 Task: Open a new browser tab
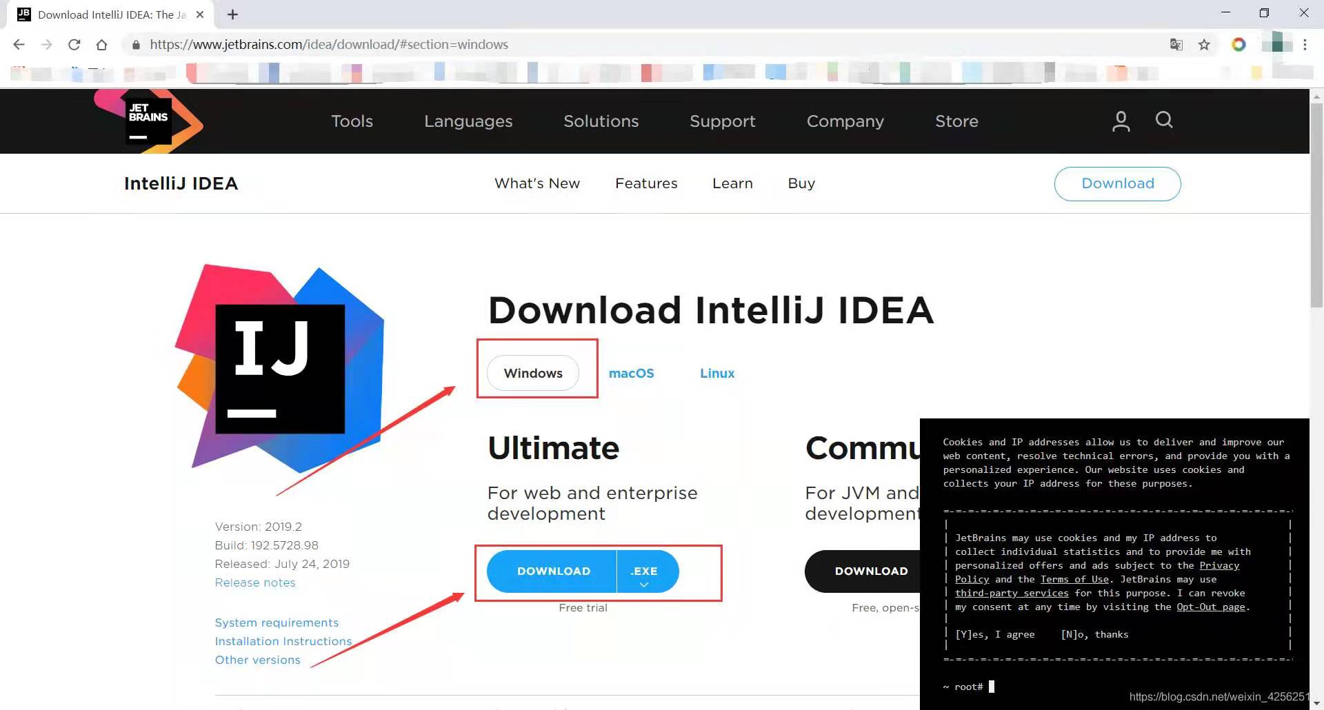(232, 14)
